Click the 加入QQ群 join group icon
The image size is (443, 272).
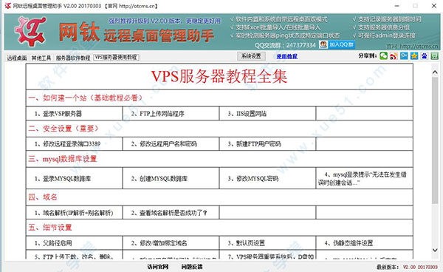[x=337, y=44]
